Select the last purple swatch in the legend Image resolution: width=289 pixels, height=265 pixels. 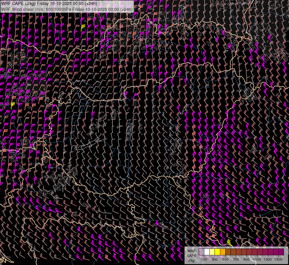281,252
